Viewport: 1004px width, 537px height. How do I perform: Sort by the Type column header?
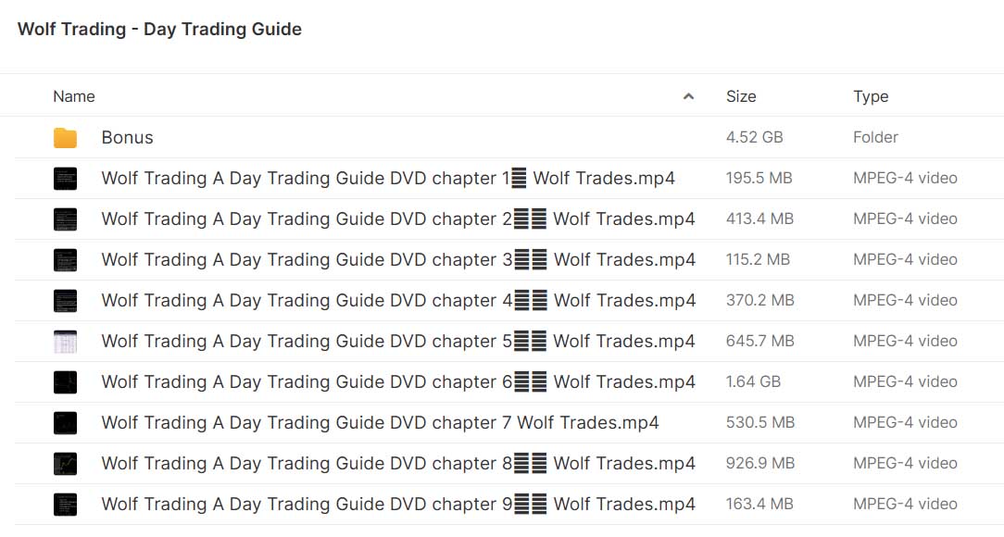click(871, 96)
